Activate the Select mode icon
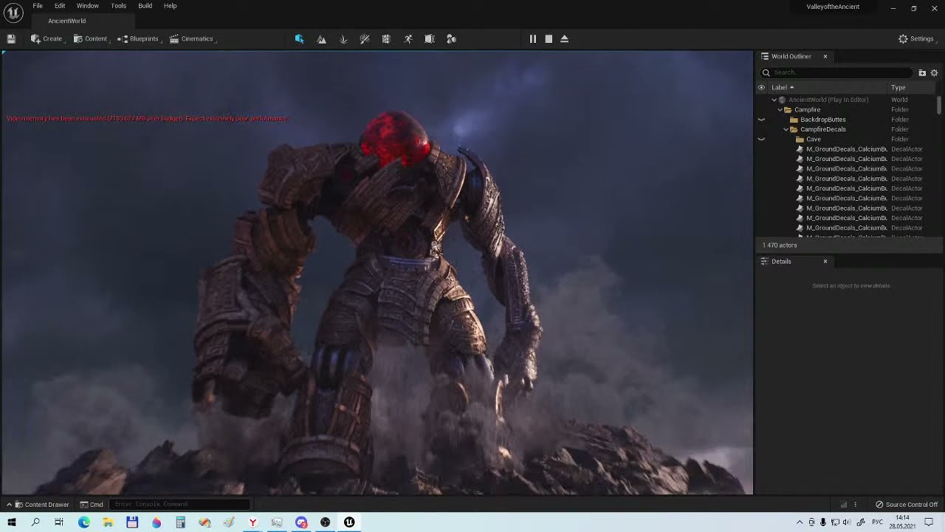 click(300, 39)
